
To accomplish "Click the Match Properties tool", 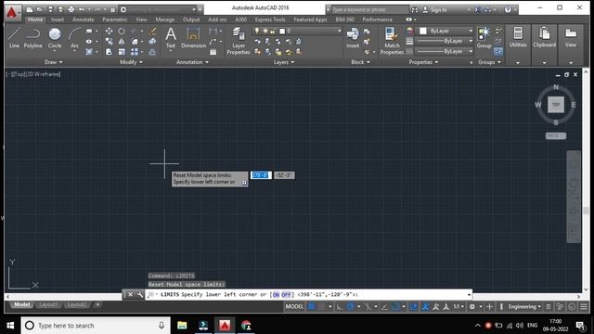I will [x=392, y=41].
